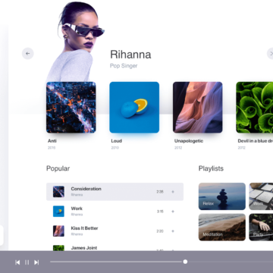Click the Popular section heading
Screen dimensions: 273x273
[x=58, y=168]
